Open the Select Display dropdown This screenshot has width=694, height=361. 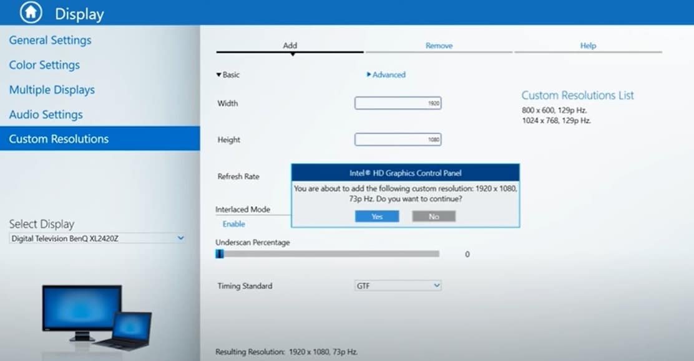click(x=97, y=238)
